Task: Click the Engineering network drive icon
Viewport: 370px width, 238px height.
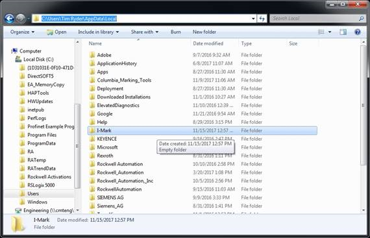Action: coord(18,210)
